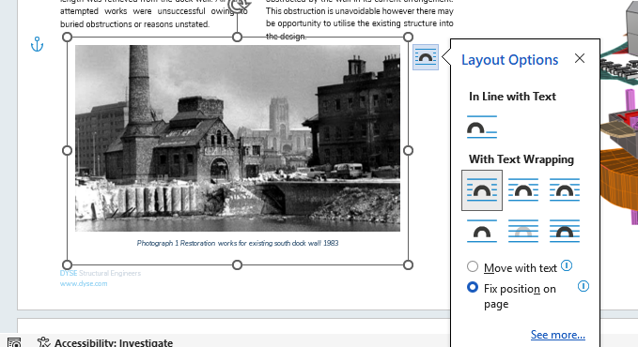Choose Behind Text wrapping option

(x=523, y=232)
